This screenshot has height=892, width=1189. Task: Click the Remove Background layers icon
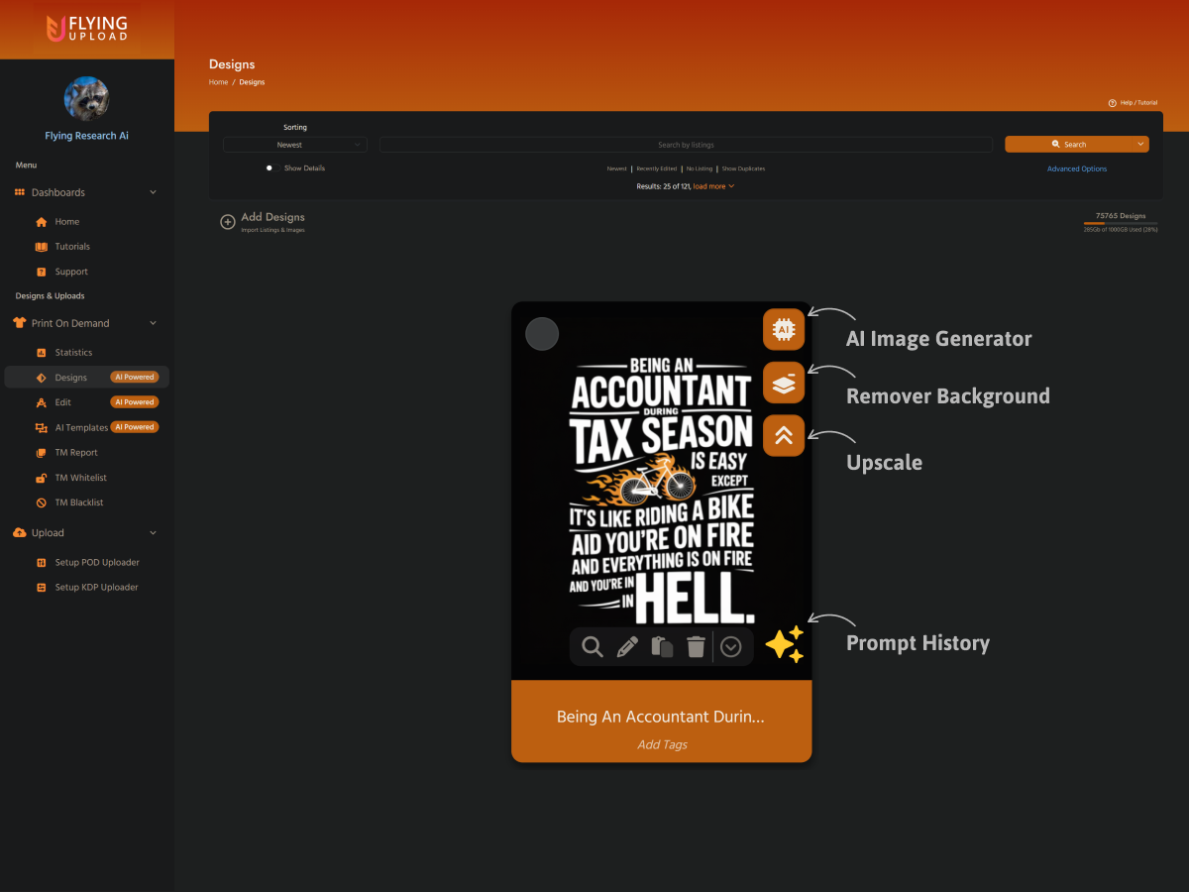pyautogui.click(x=784, y=383)
